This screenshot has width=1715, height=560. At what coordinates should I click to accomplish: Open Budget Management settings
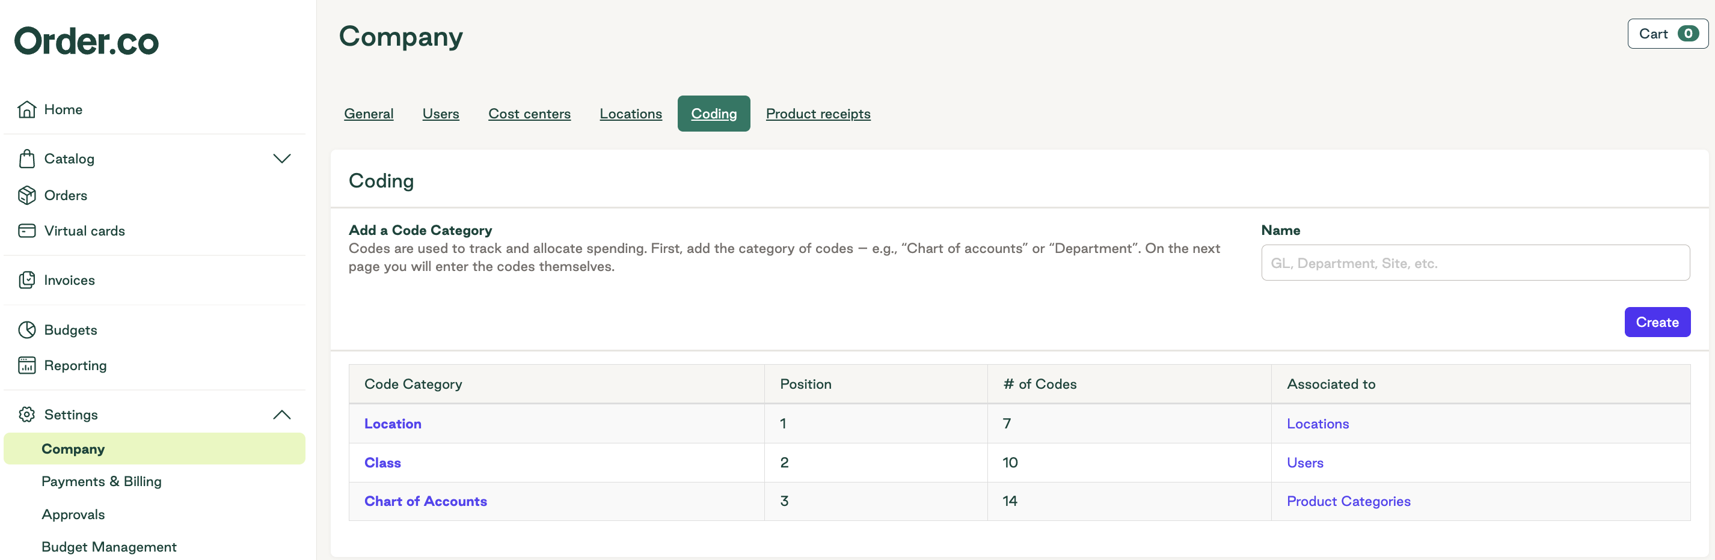click(x=109, y=547)
